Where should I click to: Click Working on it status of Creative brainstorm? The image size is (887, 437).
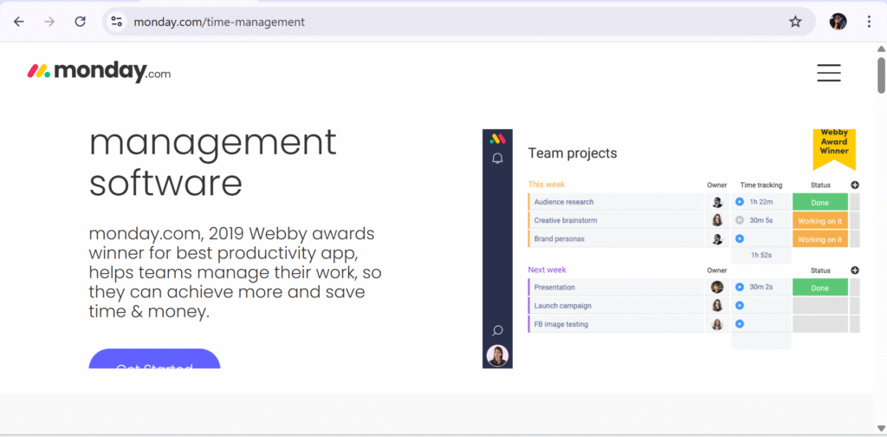[x=819, y=221]
